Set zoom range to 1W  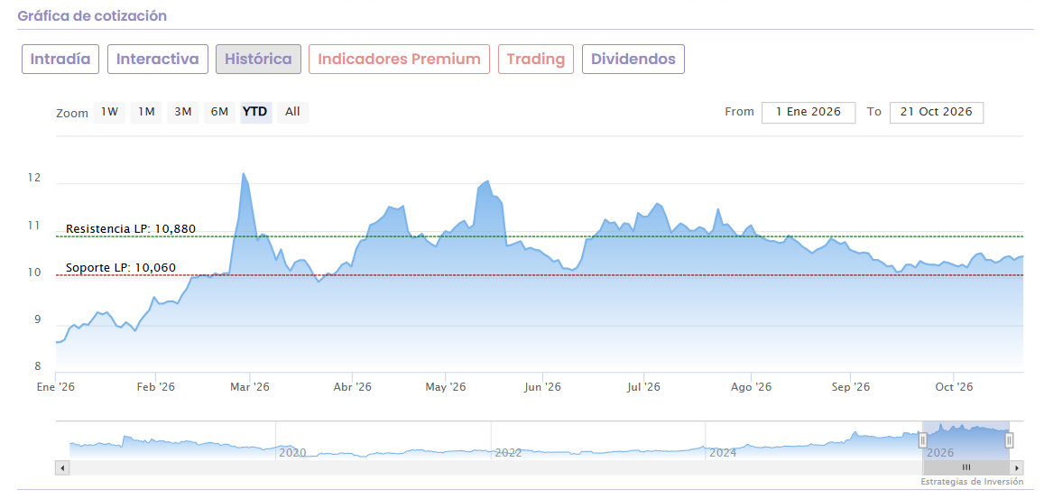109,112
